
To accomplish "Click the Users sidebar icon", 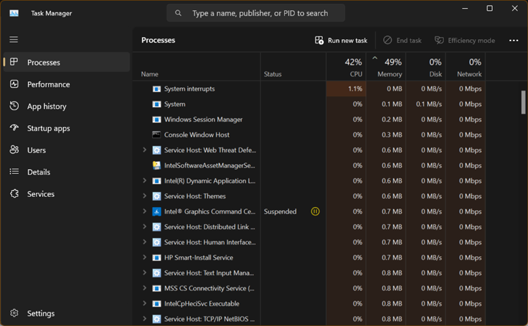I will tap(14, 149).
